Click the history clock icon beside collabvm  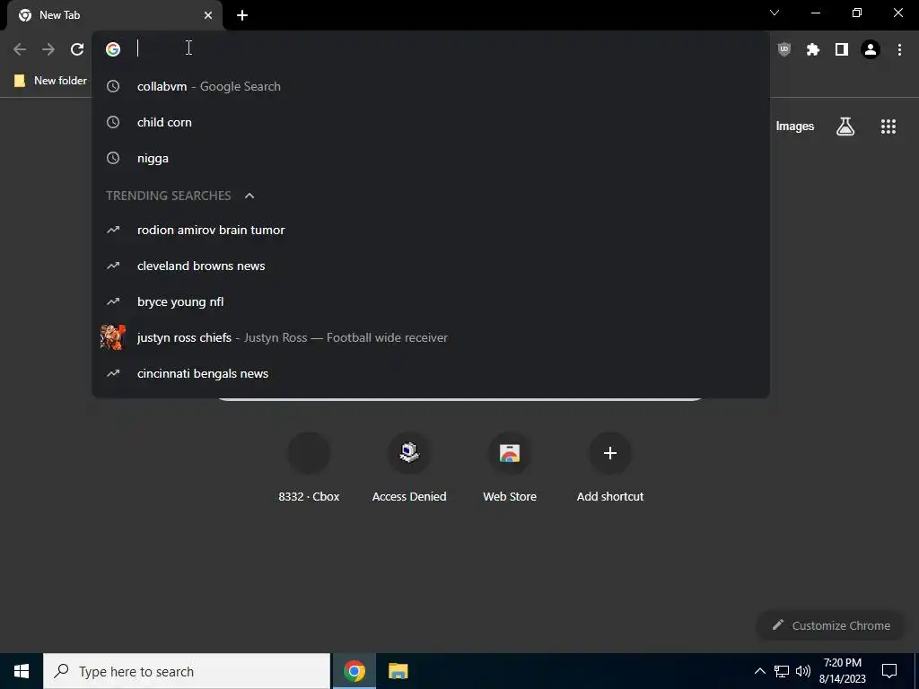[113, 86]
